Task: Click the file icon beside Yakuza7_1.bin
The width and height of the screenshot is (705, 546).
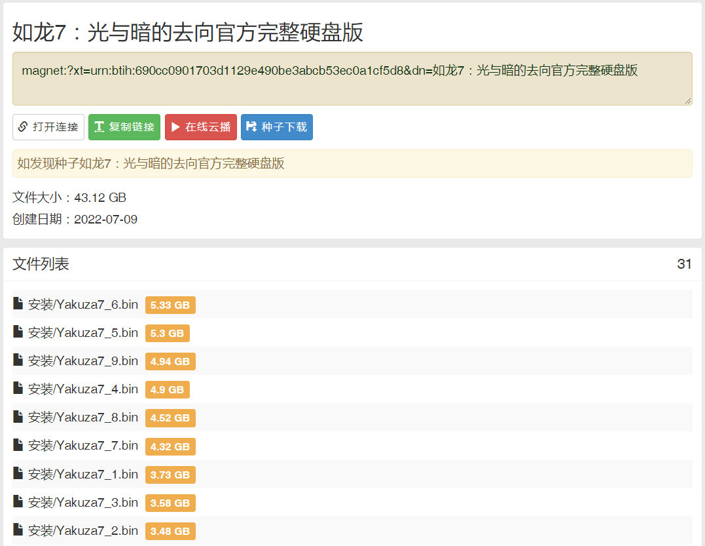Action: coord(18,473)
